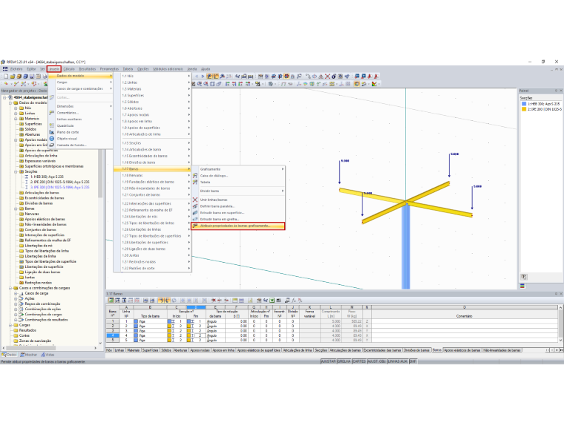Choose Objeto visual menu entry
Viewport: 564px width, 423px height.
pos(81,139)
